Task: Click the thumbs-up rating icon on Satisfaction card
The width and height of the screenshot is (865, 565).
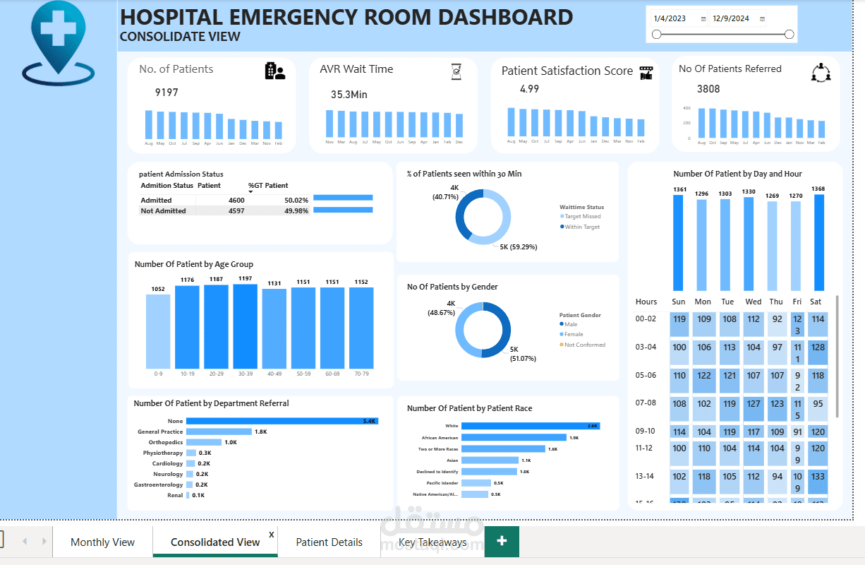Action: 646,72
